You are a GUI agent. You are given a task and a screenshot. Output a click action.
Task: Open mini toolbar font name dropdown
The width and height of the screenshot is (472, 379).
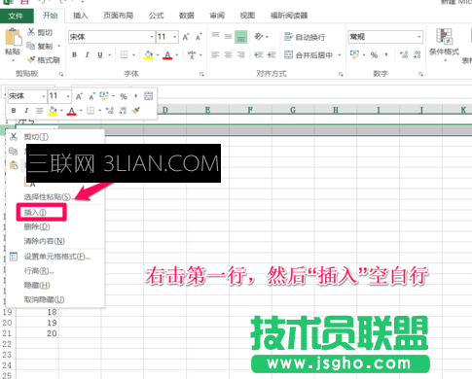tap(43, 96)
